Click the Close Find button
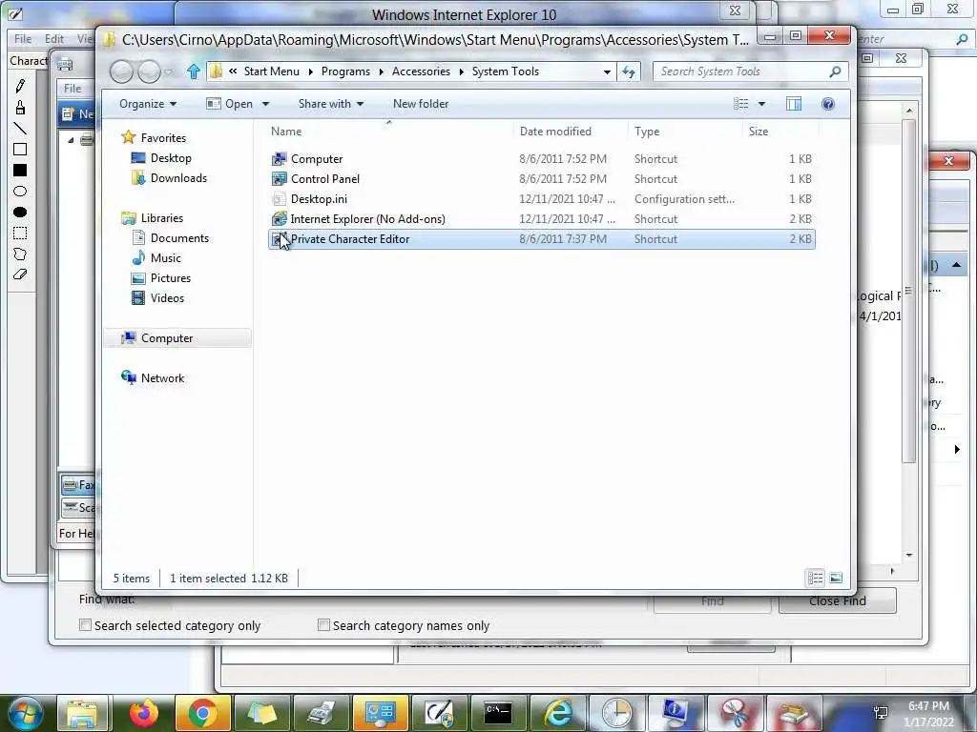Screen dimensions: 977x732 pos(838,600)
